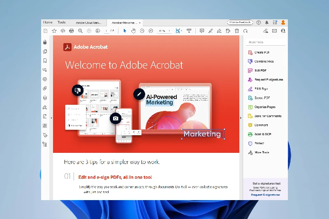Click the Search tools field
The width and height of the screenshot is (329, 219).
[266, 42]
